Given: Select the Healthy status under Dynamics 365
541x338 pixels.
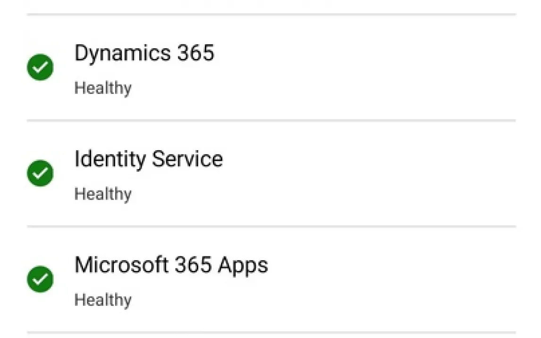Looking at the screenshot, I should click(103, 88).
